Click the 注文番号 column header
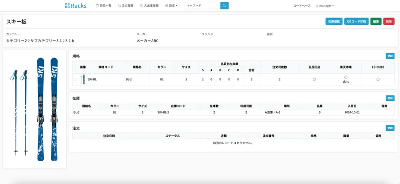400x184 pixels. click(x=269, y=136)
